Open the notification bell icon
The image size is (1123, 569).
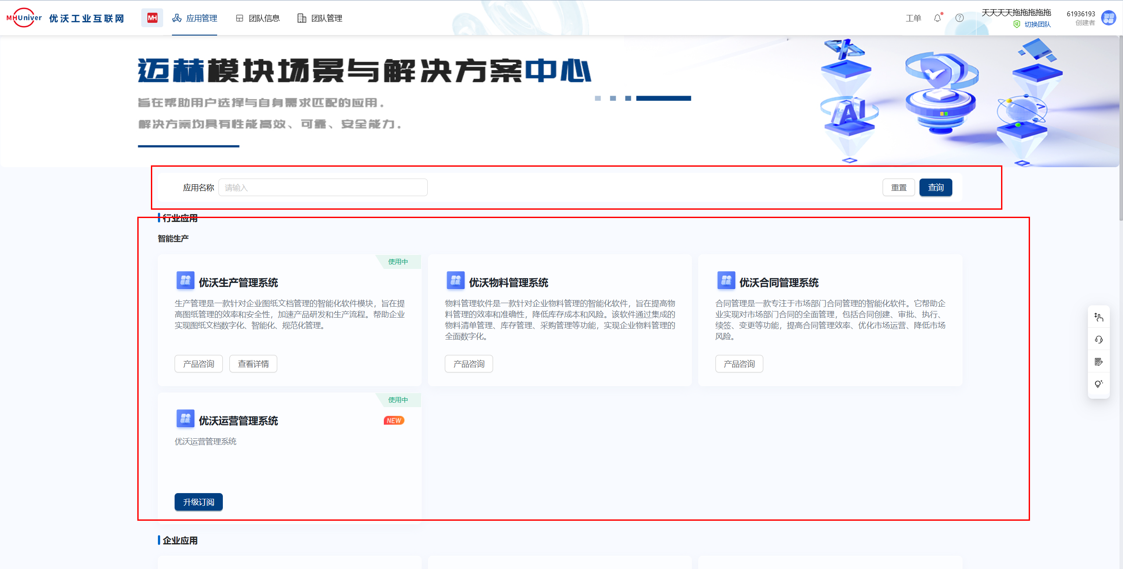(x=937, y=18)
